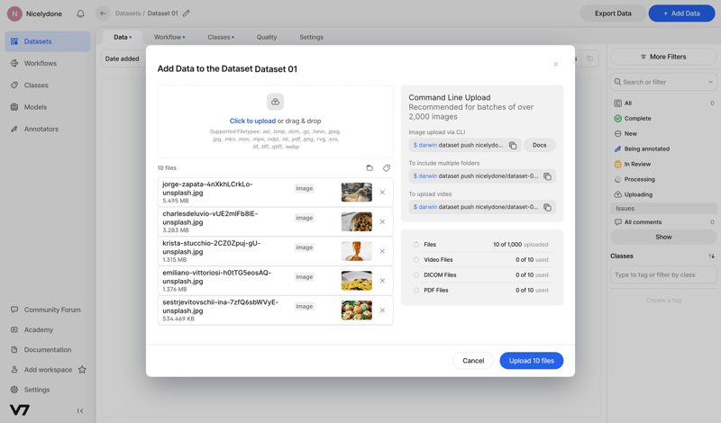
Task: Click the Search or filter field
Action: 663,82
